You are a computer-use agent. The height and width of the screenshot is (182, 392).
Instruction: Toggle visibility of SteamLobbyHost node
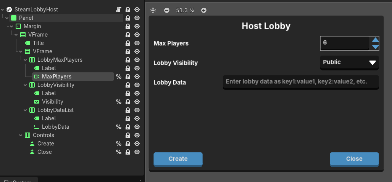tap(137, 10)
